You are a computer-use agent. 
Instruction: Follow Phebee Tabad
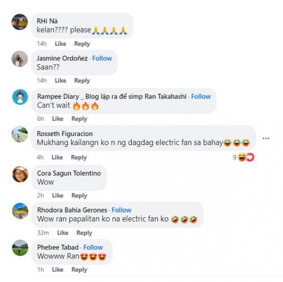93,248
